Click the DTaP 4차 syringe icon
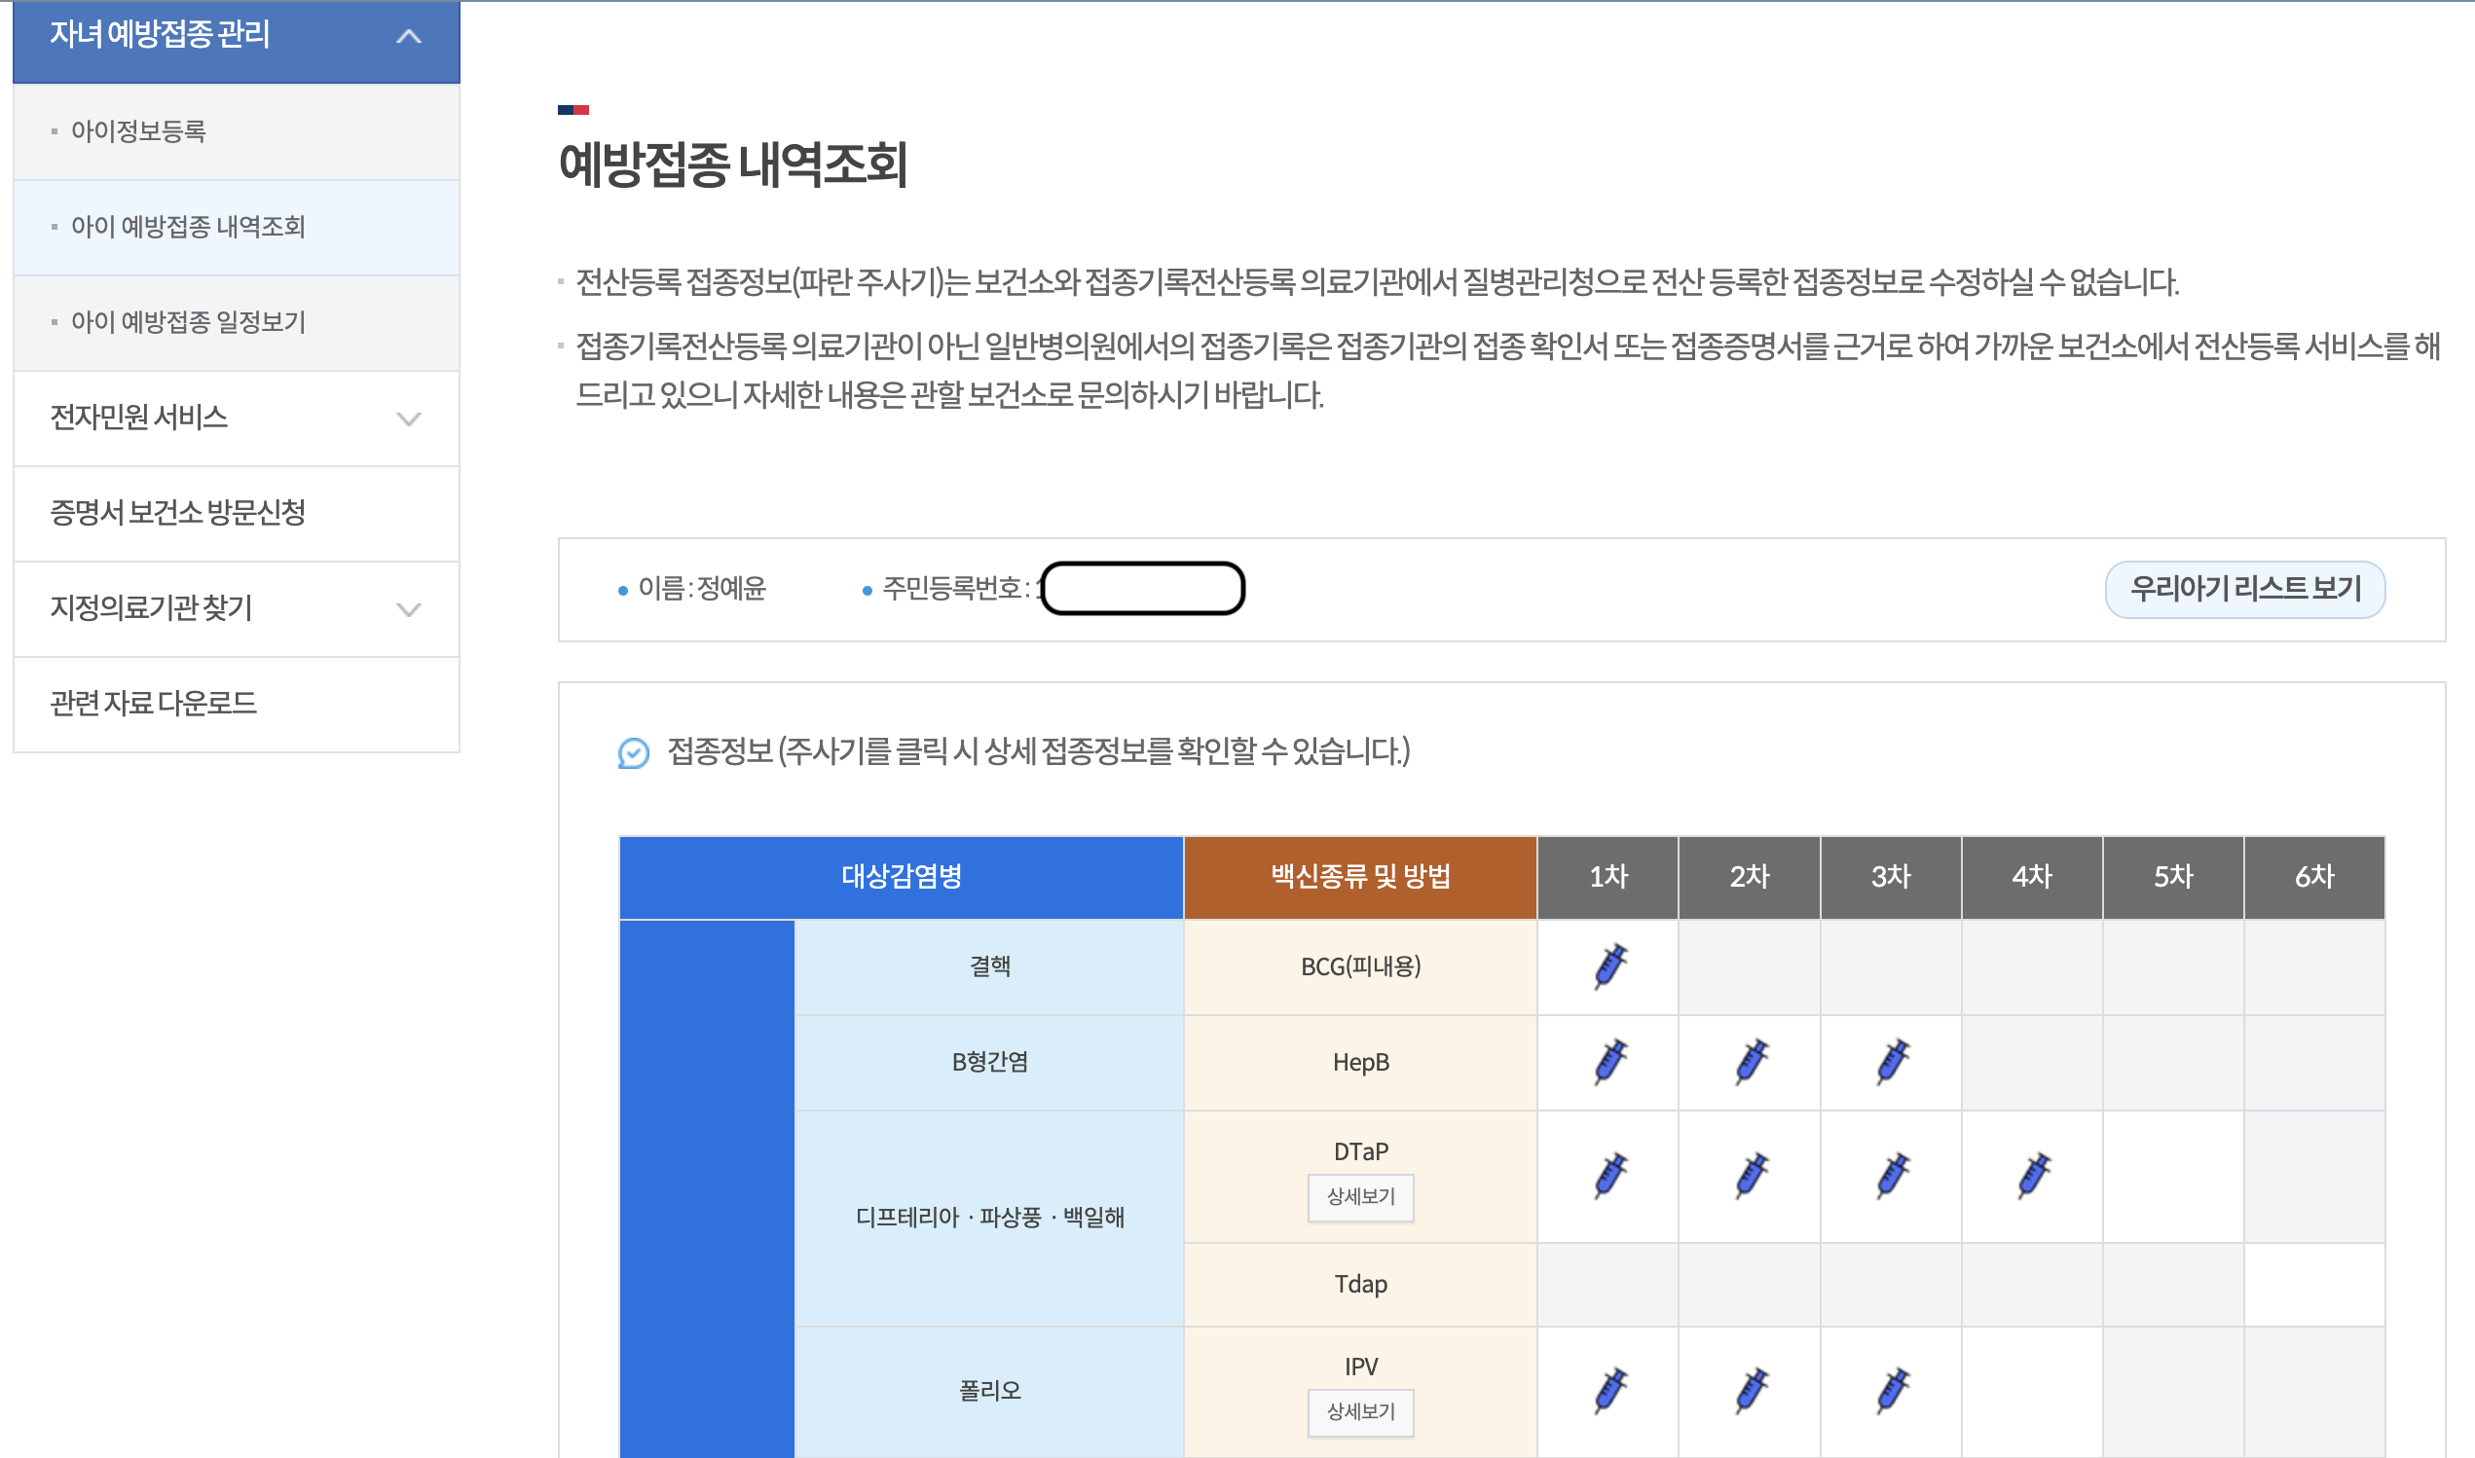The height and width of the screenshot is (1458, 2475). click(2033, 1176)
